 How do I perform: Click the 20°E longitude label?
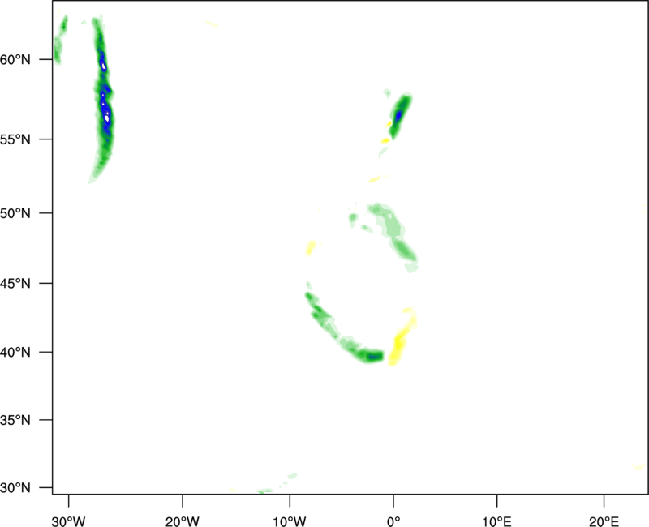tap(604, 521)
